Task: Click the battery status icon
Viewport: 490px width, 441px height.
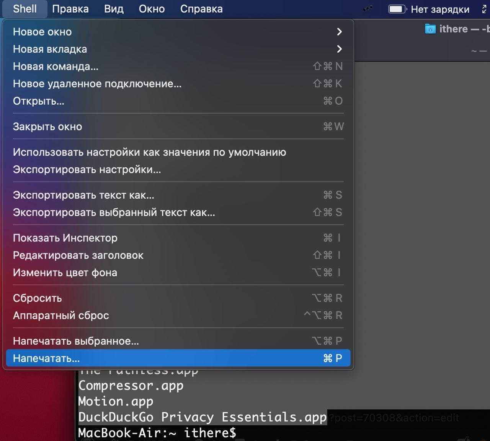Action: click(x=397, y=9)
